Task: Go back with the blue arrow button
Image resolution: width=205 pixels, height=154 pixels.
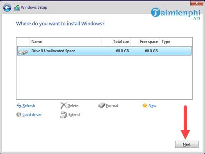Action: [7, 8]
